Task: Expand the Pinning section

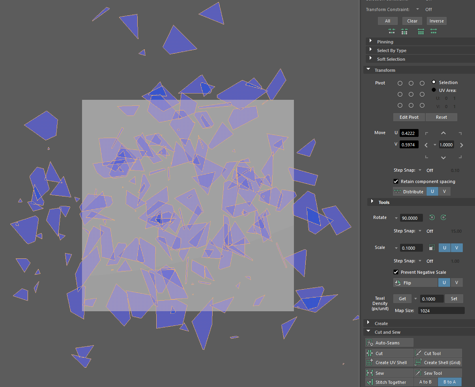Action: (x=371, y=41)
